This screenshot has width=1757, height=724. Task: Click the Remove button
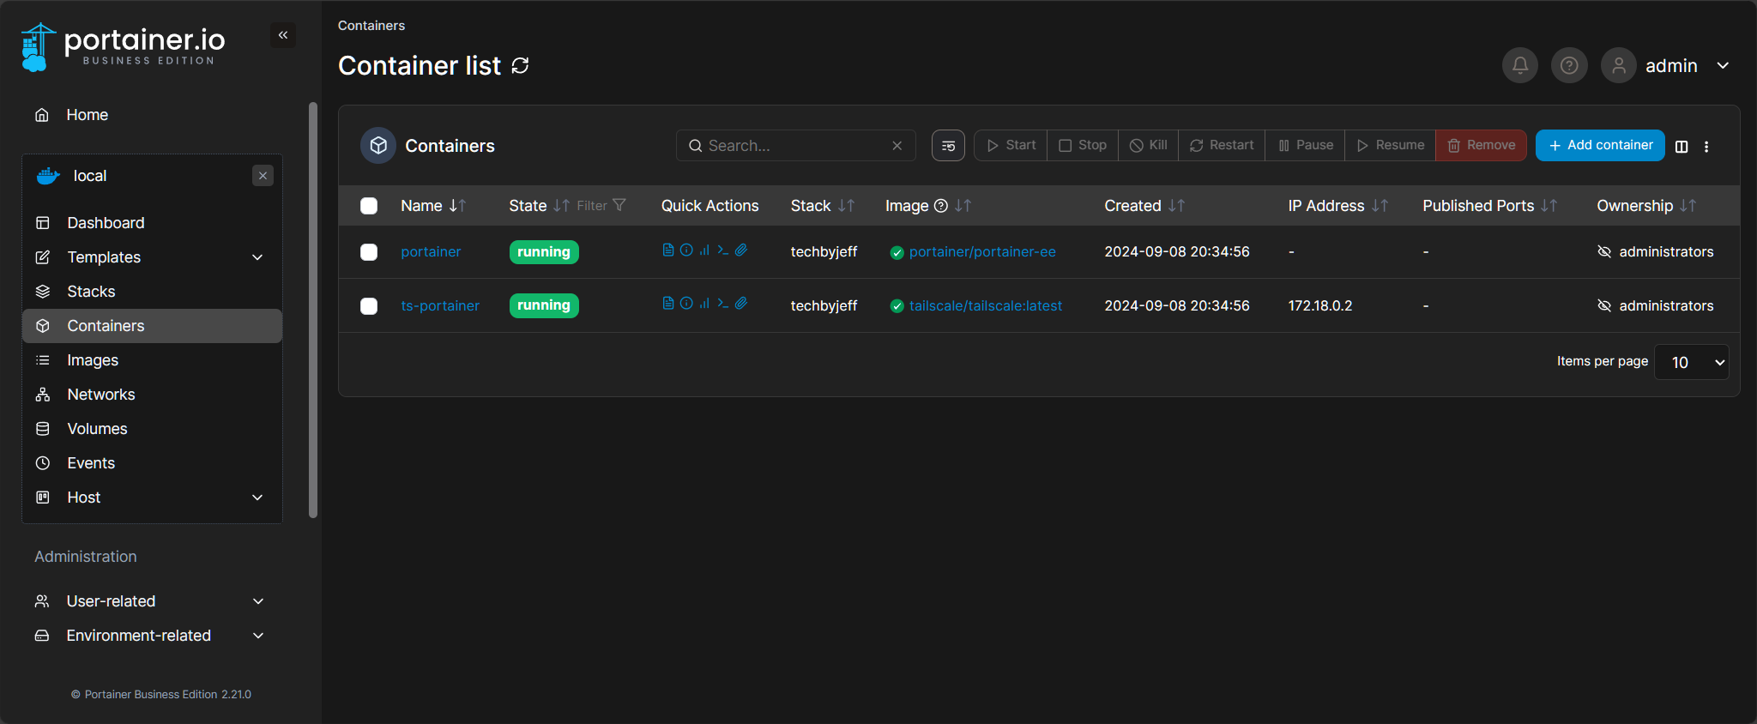tap(1482, 145)
